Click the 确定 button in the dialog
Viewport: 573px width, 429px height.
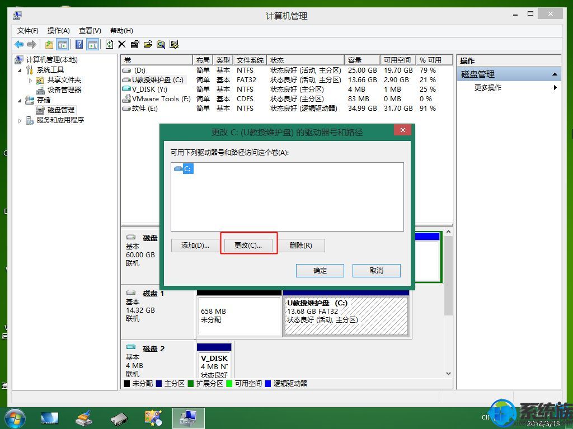[x=320, y=270]
